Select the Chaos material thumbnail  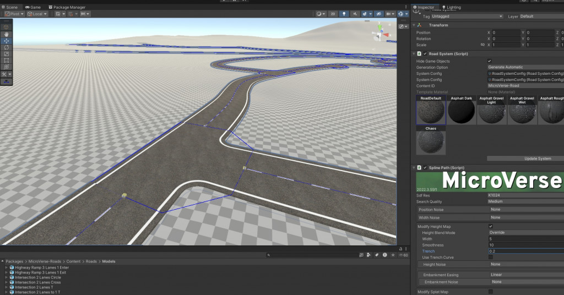pos(431,140)
